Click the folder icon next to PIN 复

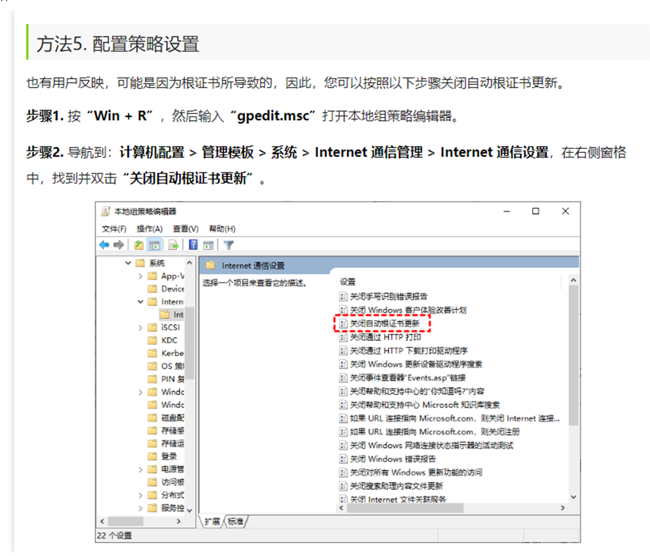coord(153,379)
